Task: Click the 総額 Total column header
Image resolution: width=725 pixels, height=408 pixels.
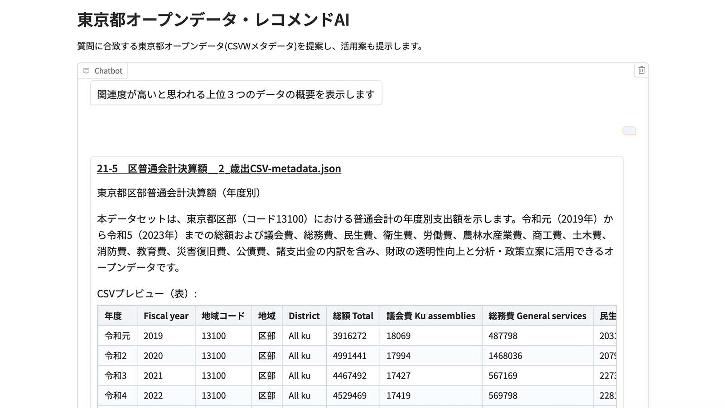Action: coord(353,316)
